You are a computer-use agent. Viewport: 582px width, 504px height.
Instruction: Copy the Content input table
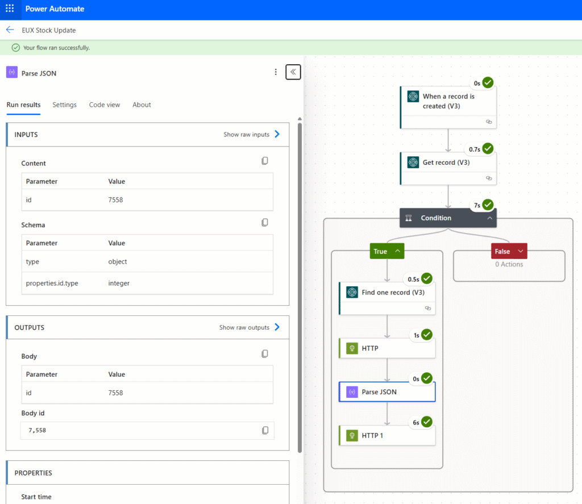[x=265, y=161]
